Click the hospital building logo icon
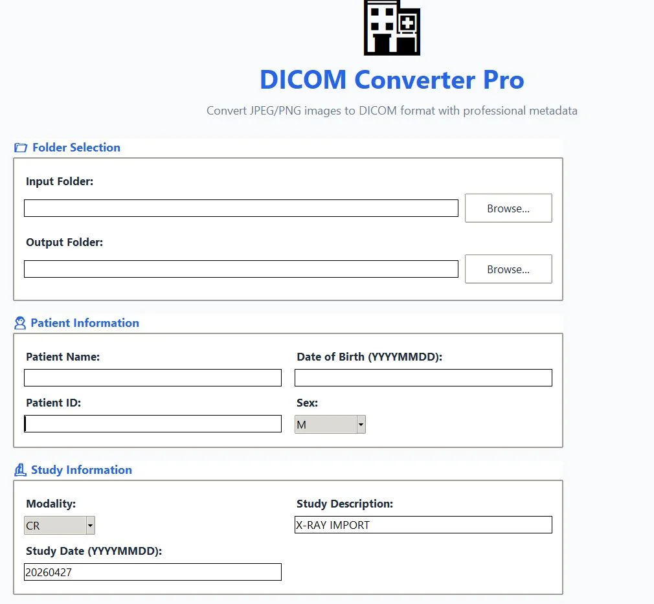 392,28
